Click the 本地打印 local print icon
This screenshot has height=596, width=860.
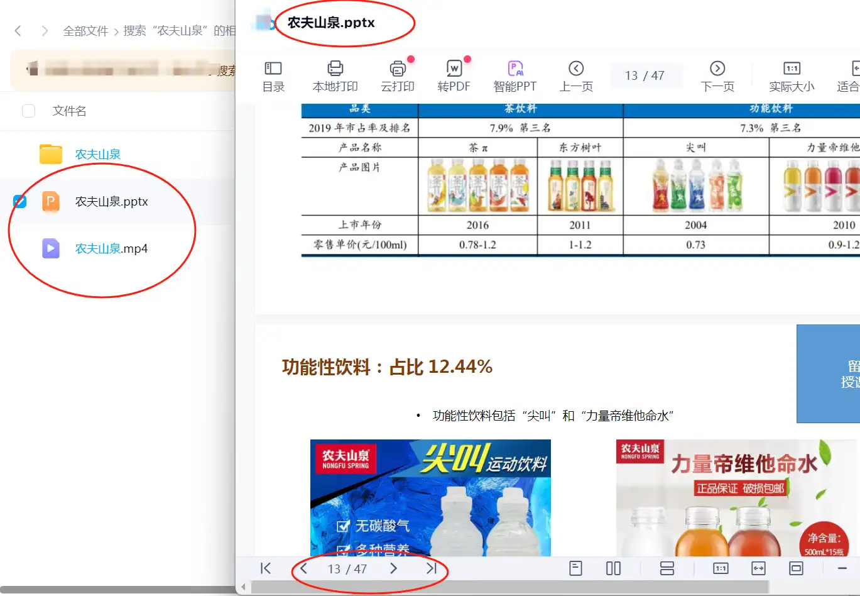click(x=335, y=69)
